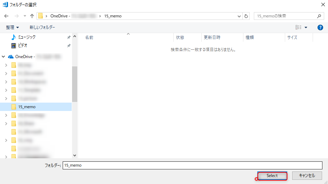Expand the first folder under OneDrive
Image resolution: width=328 pixels, height=184 pixels.
(x=6, y=65)
